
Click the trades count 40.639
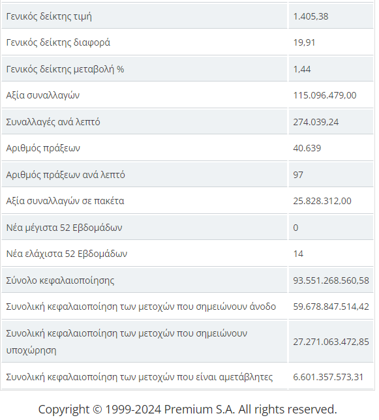(307, 148)
